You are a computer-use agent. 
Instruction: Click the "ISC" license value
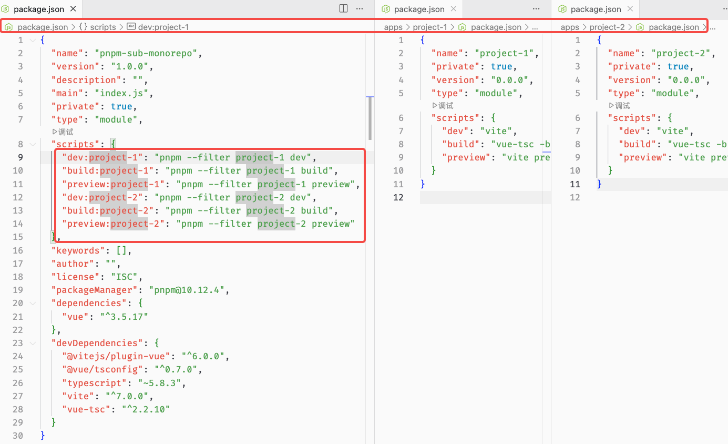(x=124, y=277)
